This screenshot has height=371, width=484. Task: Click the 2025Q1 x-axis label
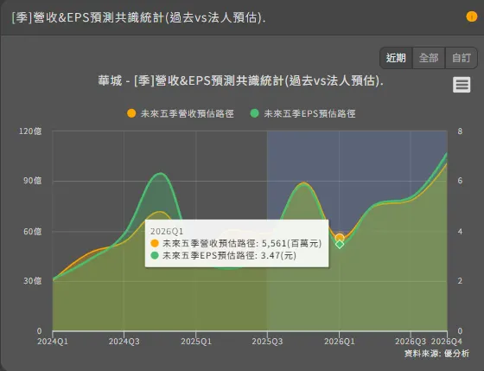tap(196, 342)
